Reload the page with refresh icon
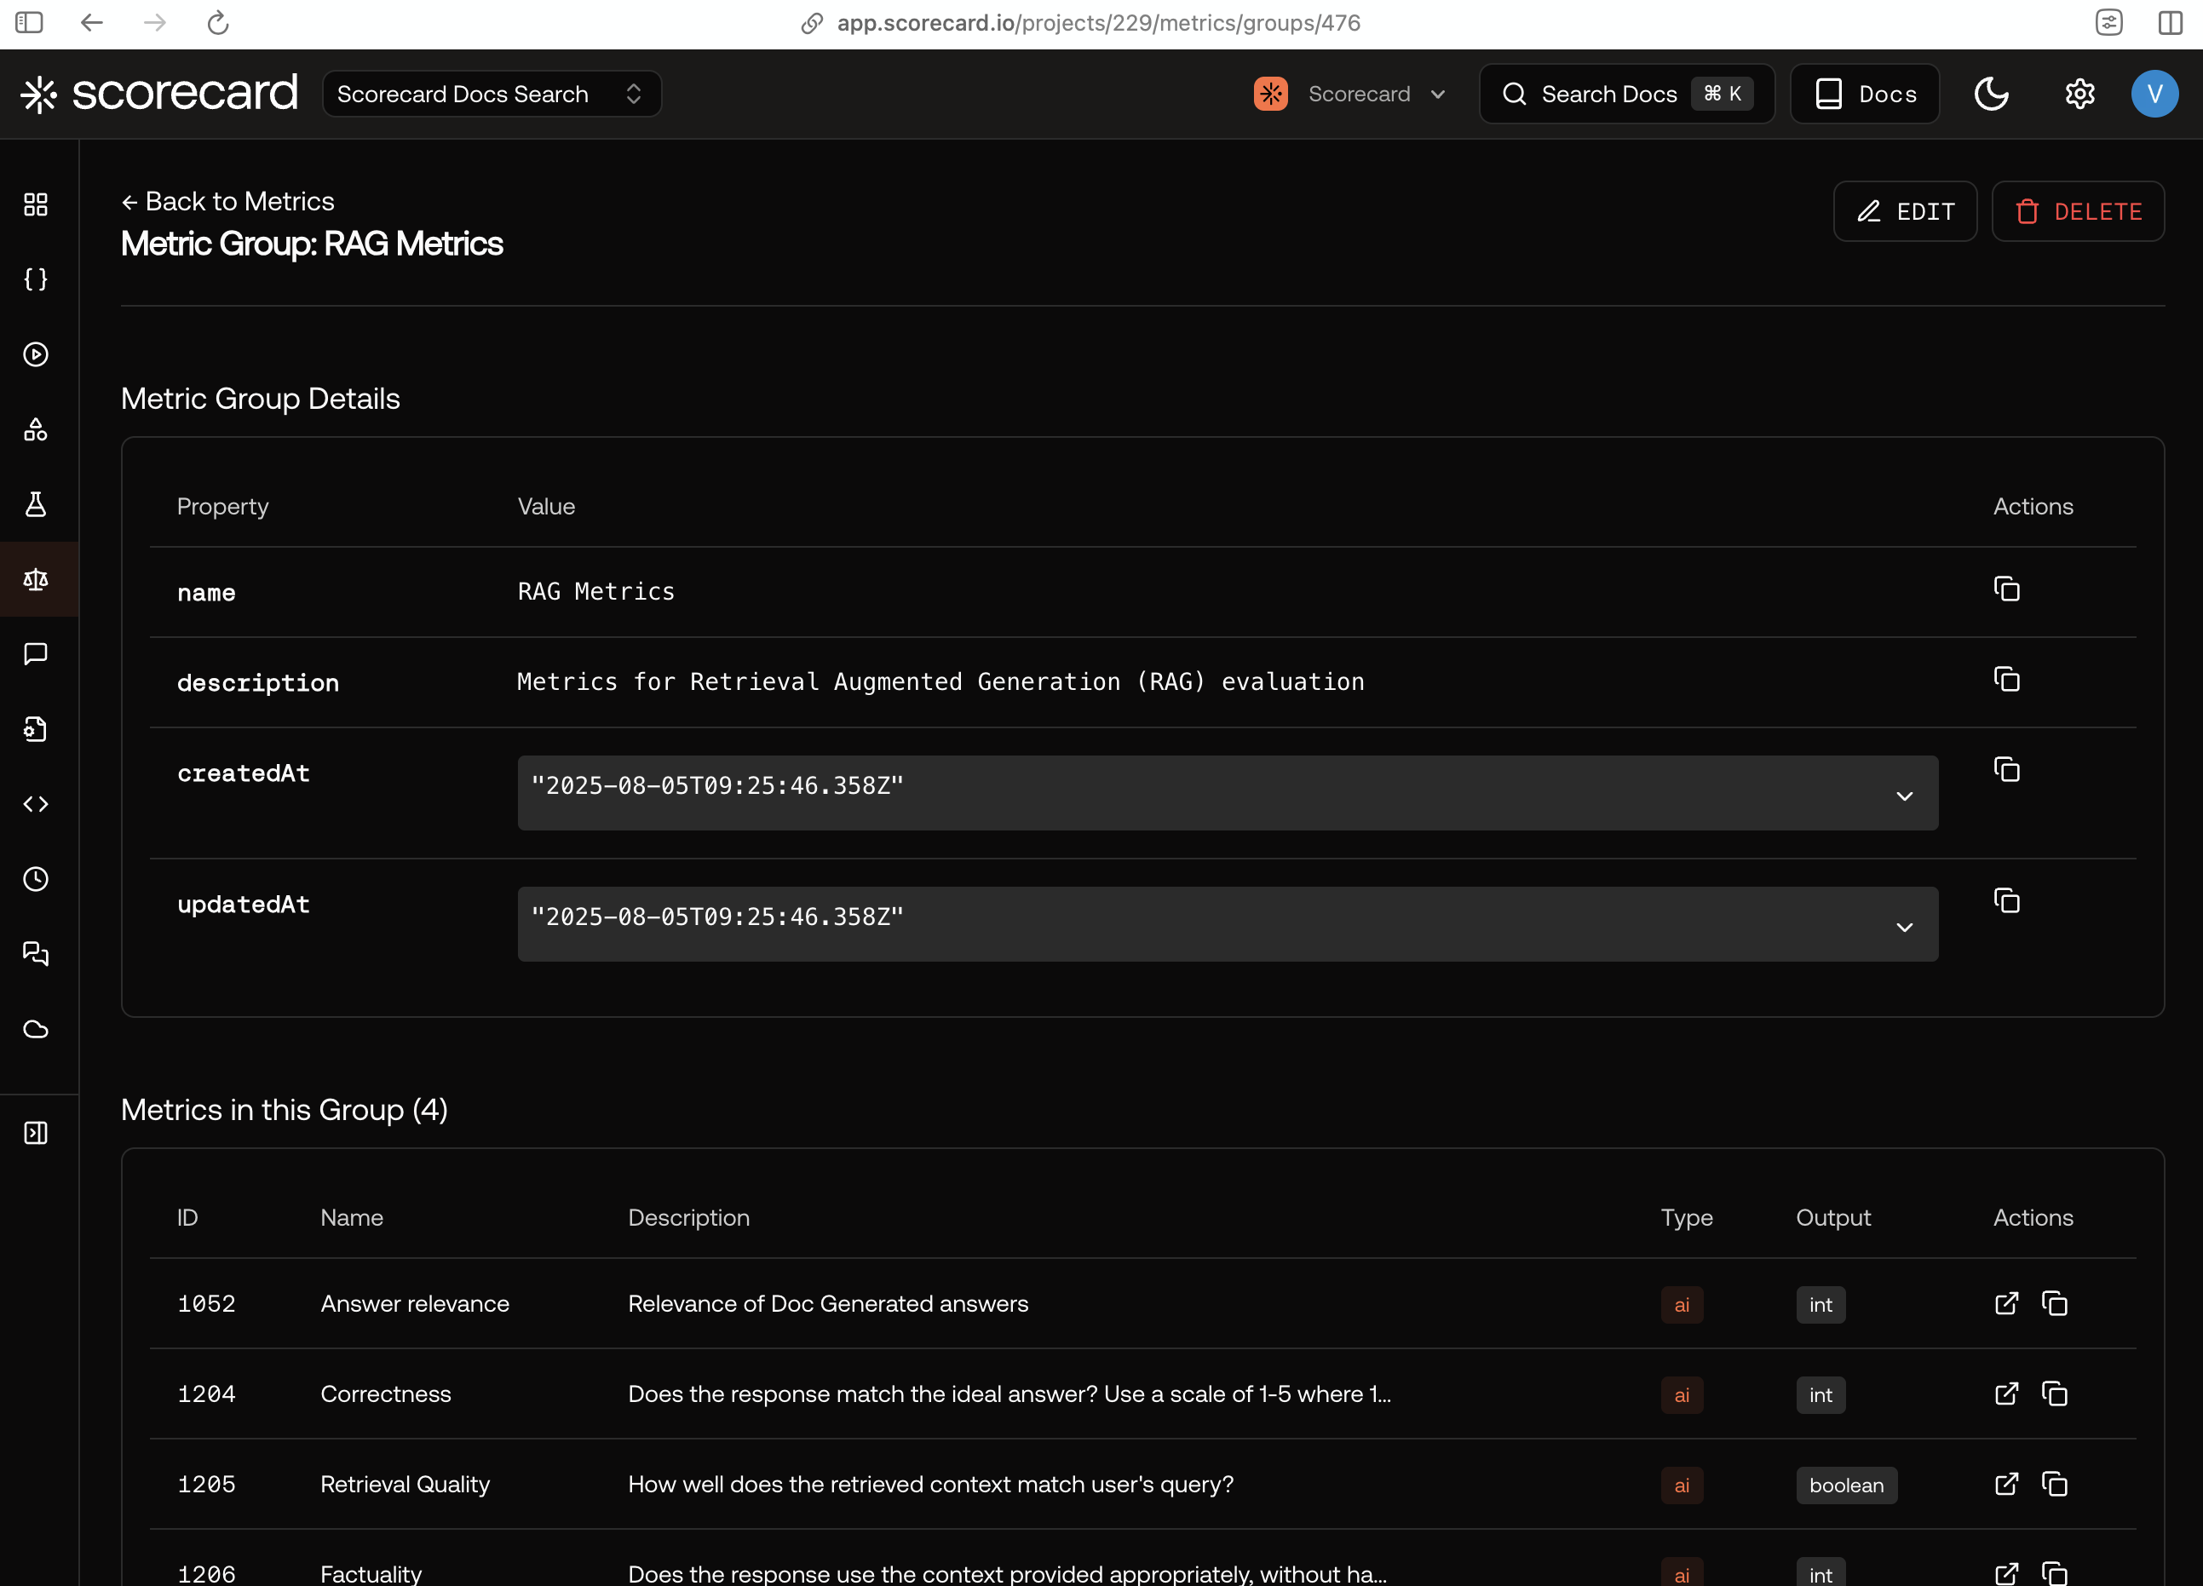2203x1586 pixels. click(217, 22)
